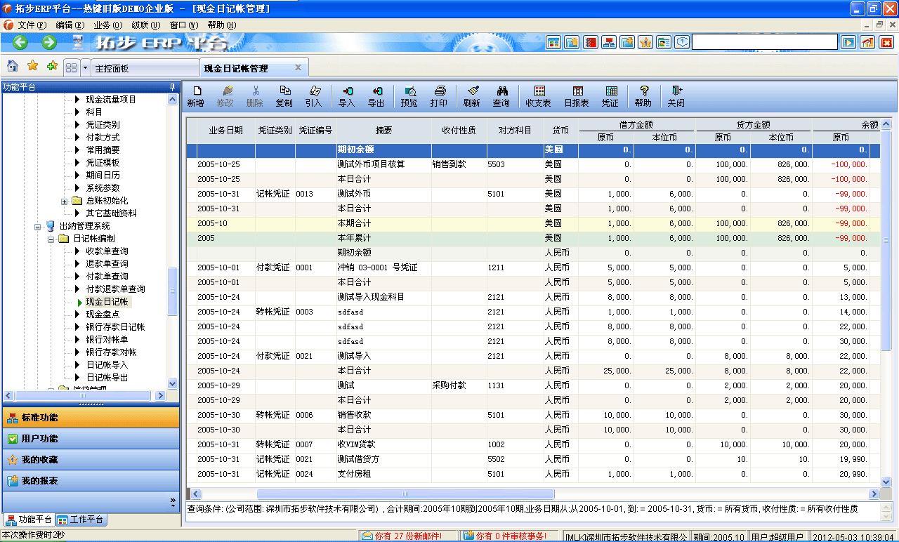This screenshot has height=542, width=899.
Task: Click the 复制 copy icon
Action: tap(285, 96)
